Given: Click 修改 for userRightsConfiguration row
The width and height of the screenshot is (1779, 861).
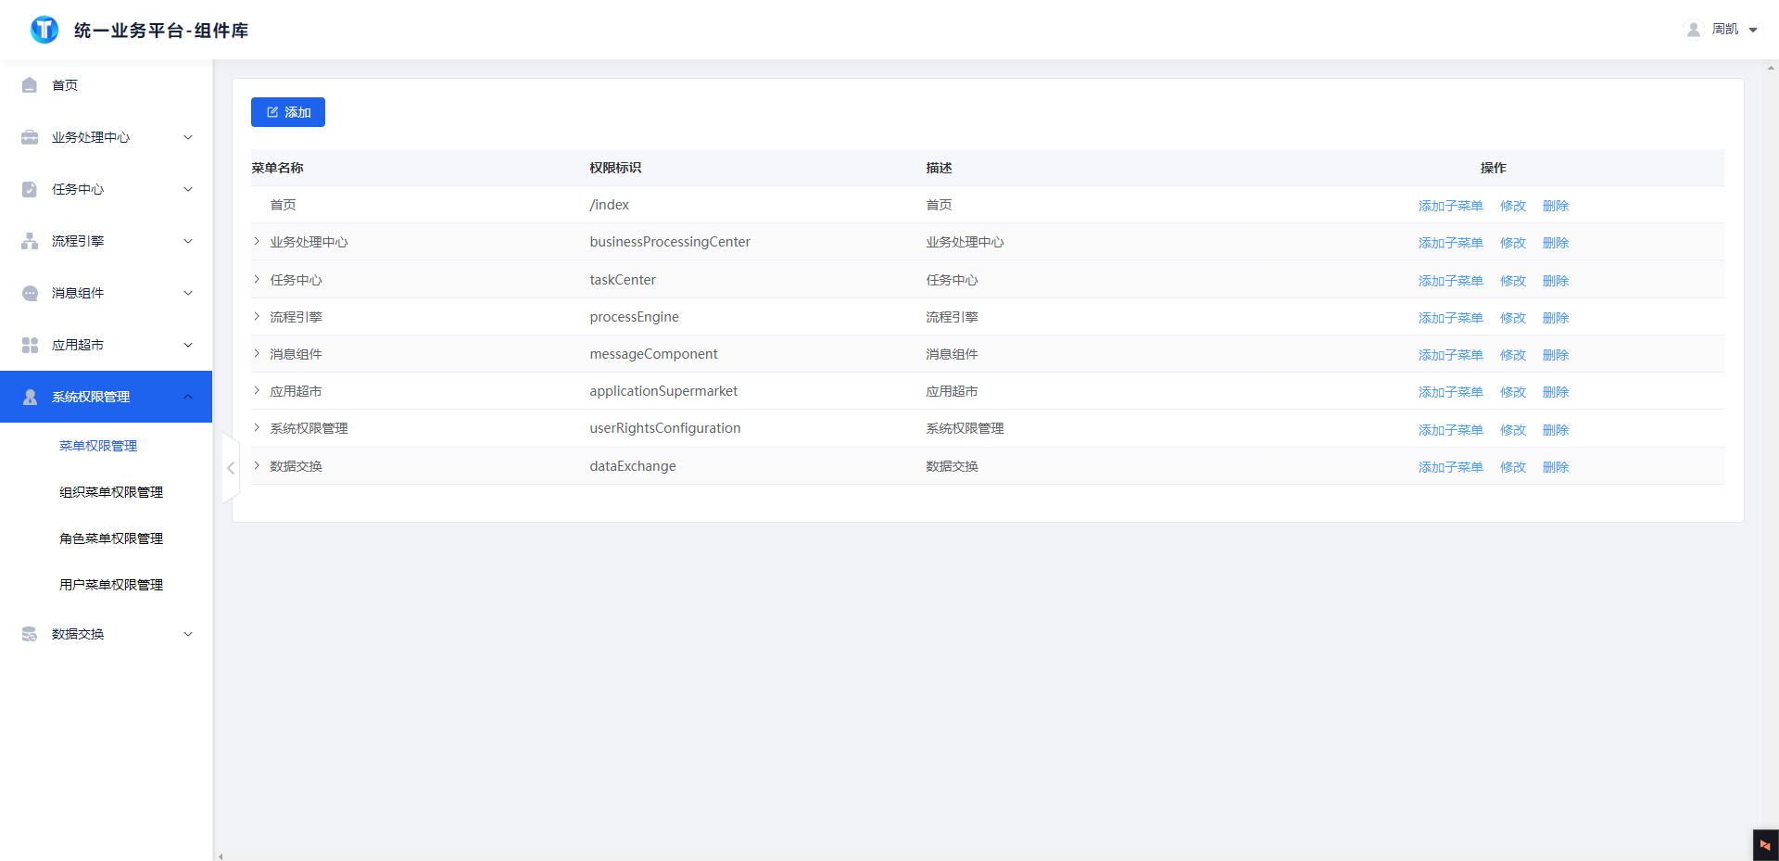Looking at the screenshot, I should coord(1513,430).
